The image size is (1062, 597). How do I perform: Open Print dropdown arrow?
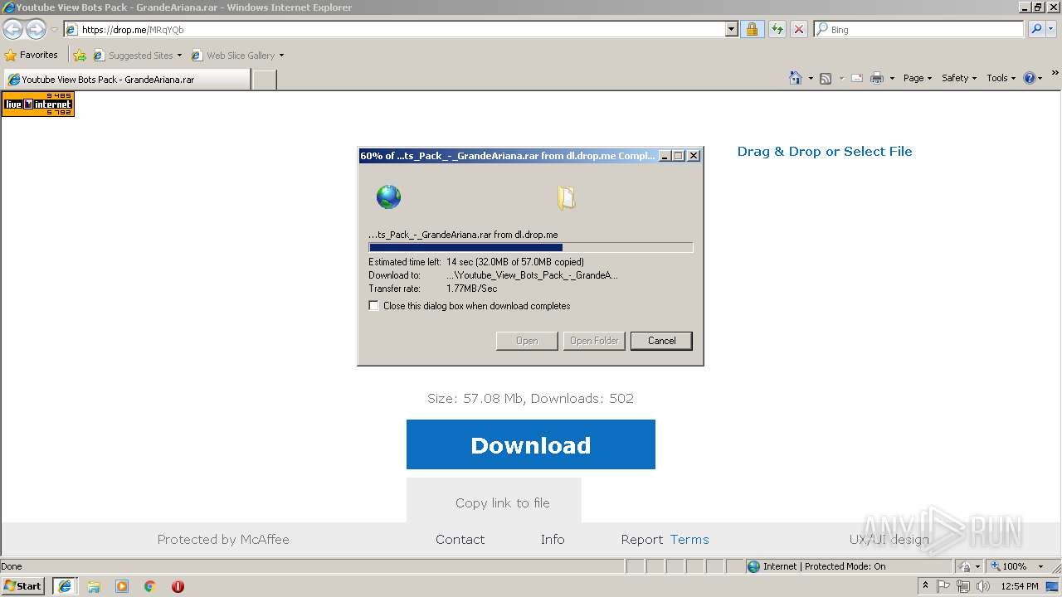tap(892, 79)
